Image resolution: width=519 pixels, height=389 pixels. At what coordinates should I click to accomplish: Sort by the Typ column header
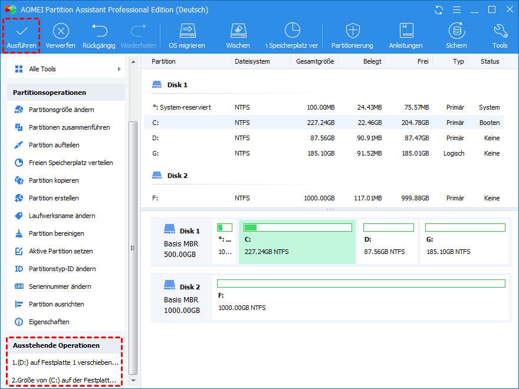[x=458, y=61]
